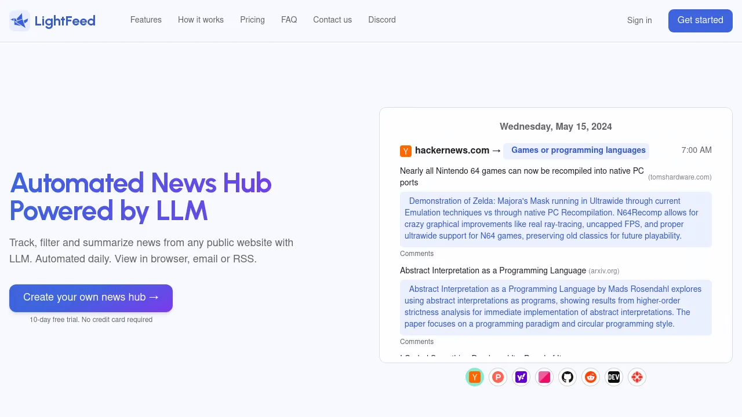Select the pink source icon
This screenshot has width=742, height=417.
tap(544, 377)
